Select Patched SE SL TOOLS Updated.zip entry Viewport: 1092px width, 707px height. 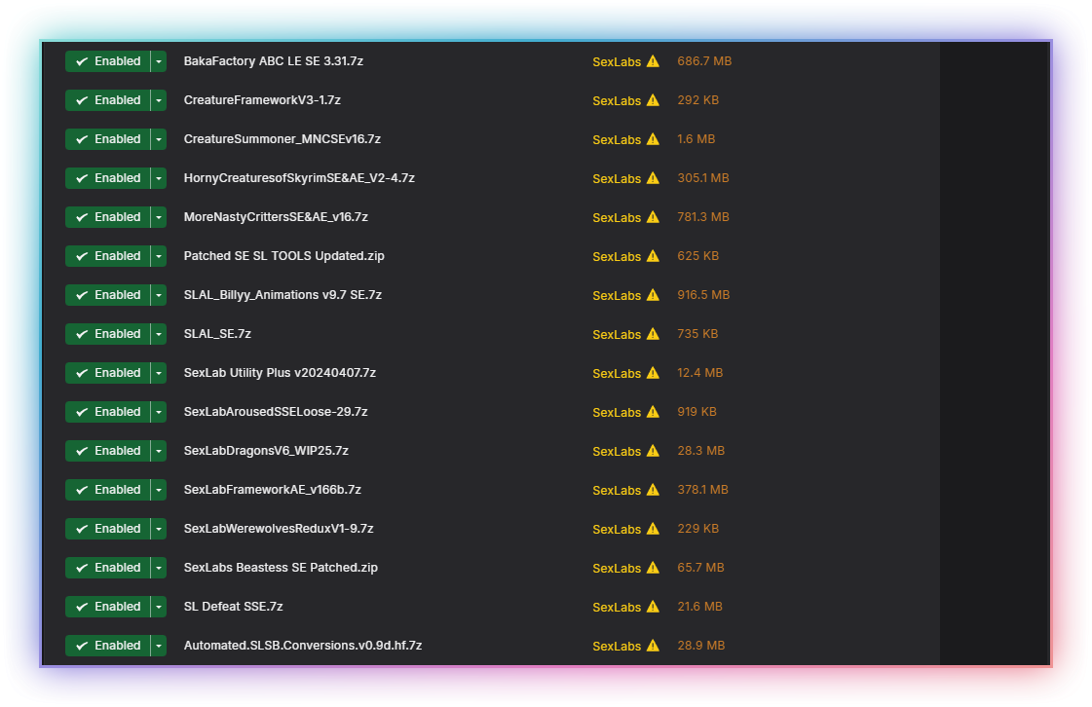click(284, 256)
